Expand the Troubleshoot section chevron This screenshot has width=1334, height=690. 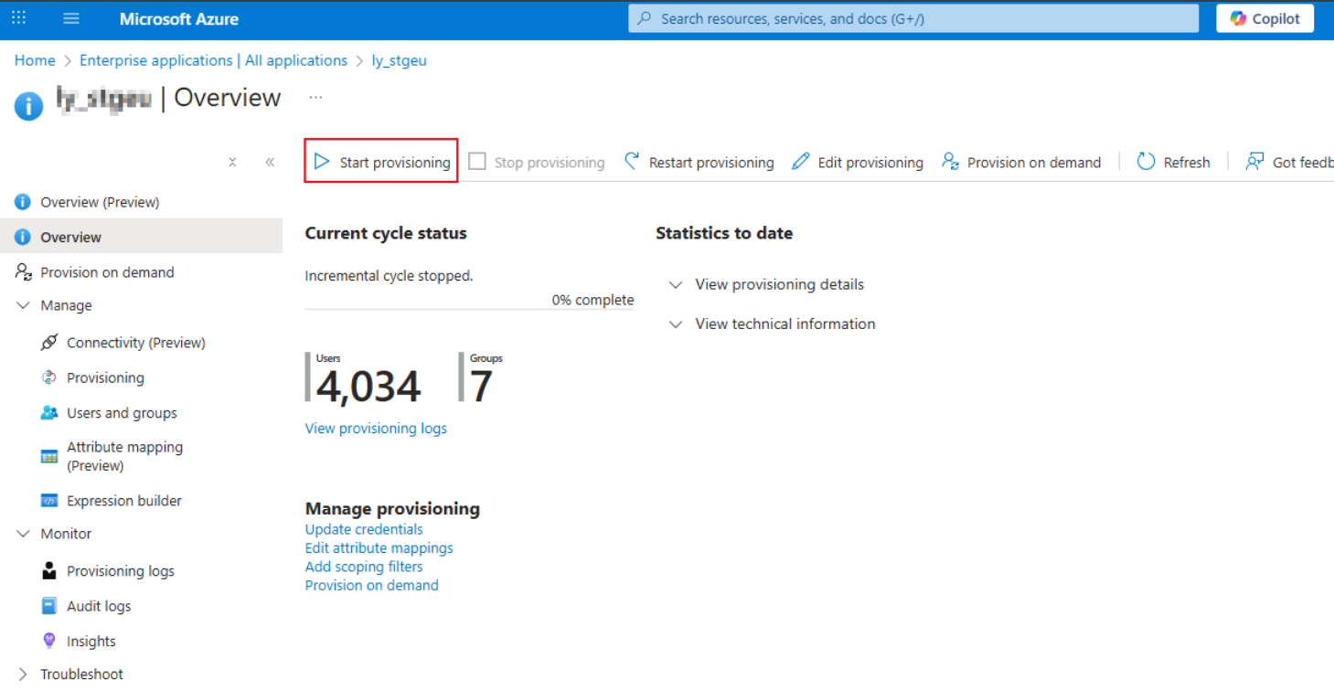[23, 674]
